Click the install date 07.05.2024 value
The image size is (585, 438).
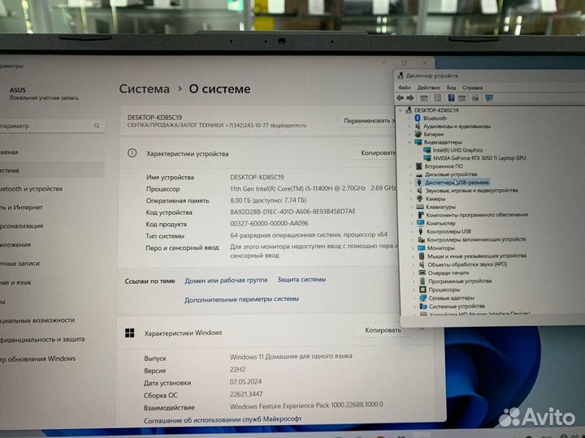[x=246, y=382]
